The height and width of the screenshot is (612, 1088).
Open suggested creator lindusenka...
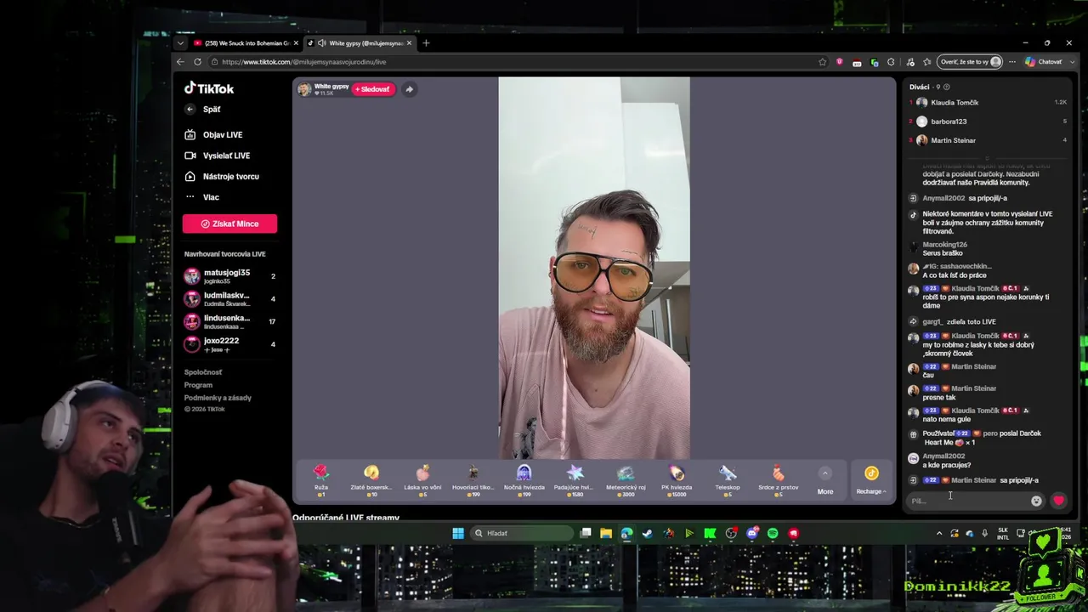tap(229, 321)
